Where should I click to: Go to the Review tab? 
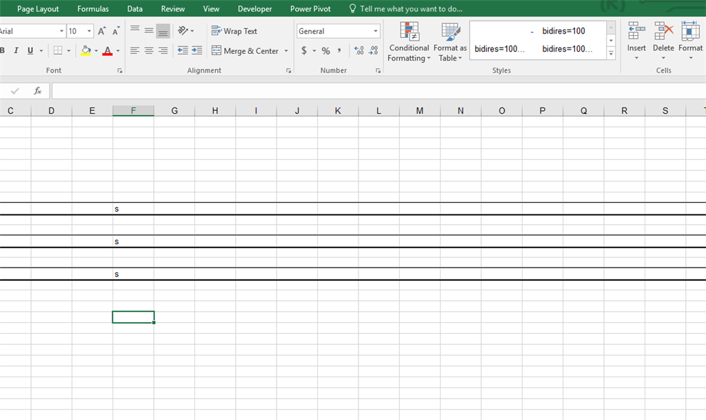click(x=173, y=8)
